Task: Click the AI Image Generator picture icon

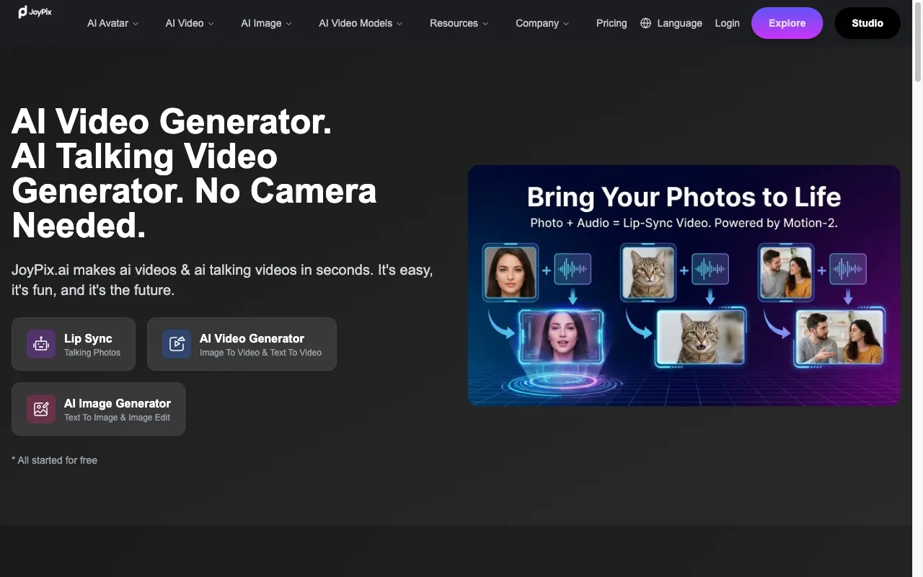Action: click(x=41, y=409)
